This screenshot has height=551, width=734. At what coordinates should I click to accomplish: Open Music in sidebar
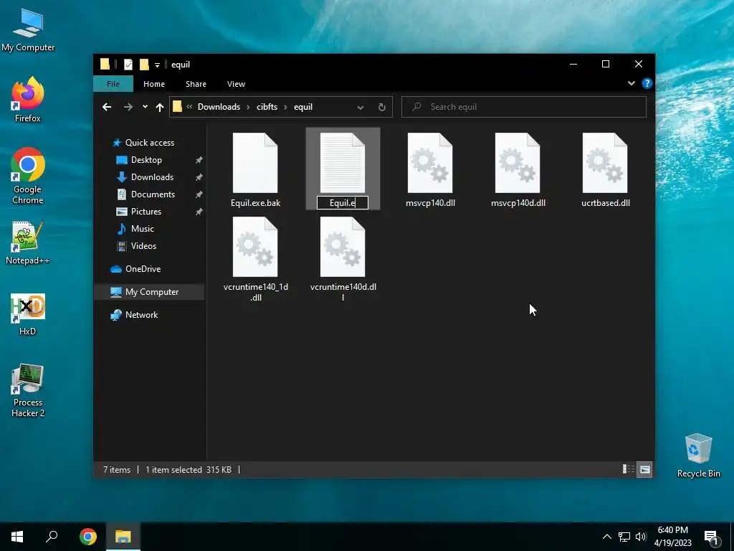[x=143, y=229]
